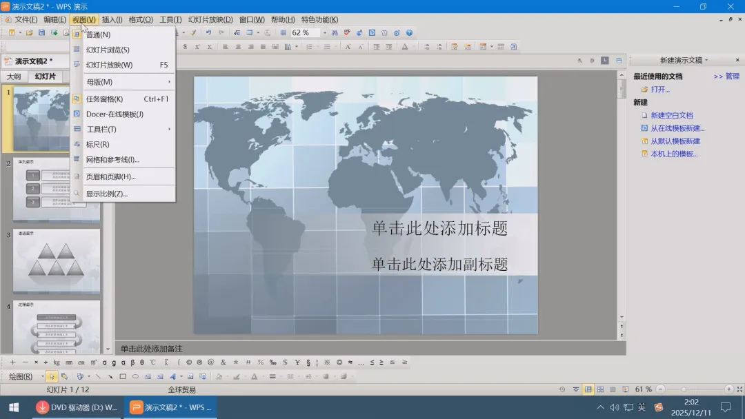Insert WordArt from drawing toolbar
This screenshot has width=745, height=419.
pos(172,376)
